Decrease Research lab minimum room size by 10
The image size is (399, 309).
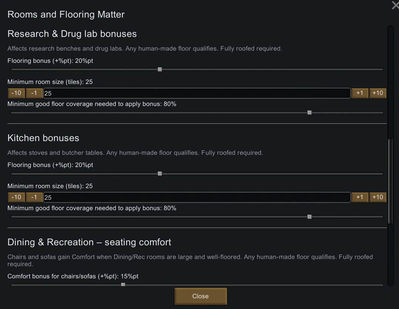pos(16,93)
